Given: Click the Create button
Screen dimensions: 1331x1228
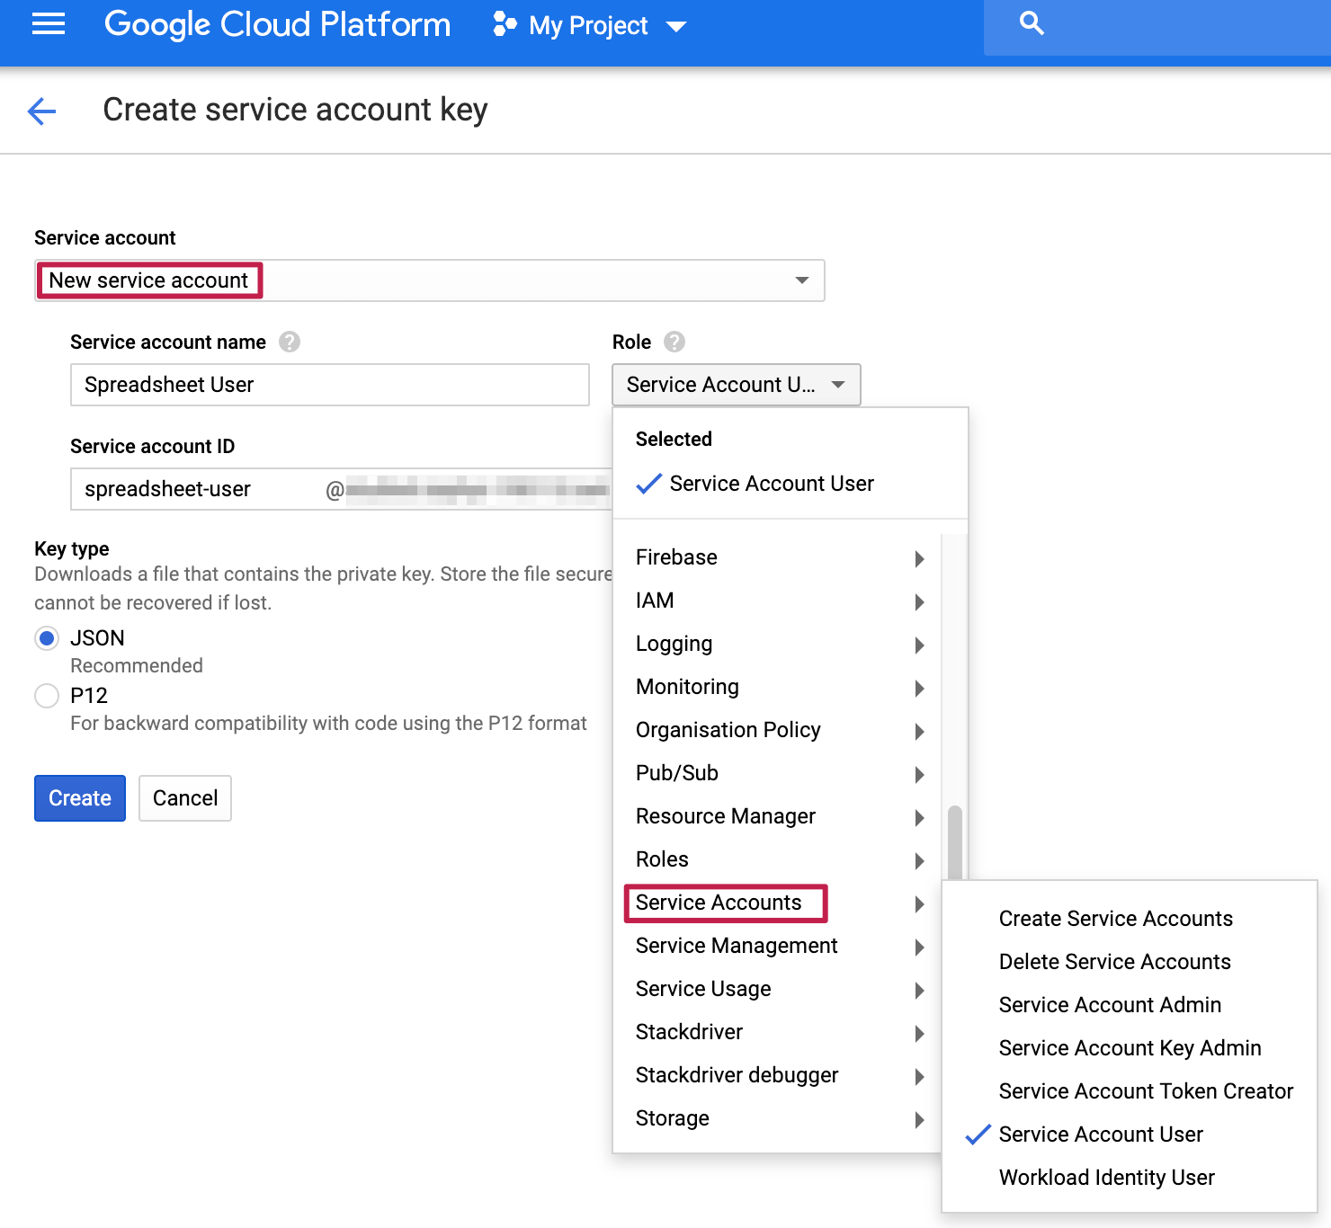Looking at the screenshot, I should pyautogui.click(x=80, y=798).
